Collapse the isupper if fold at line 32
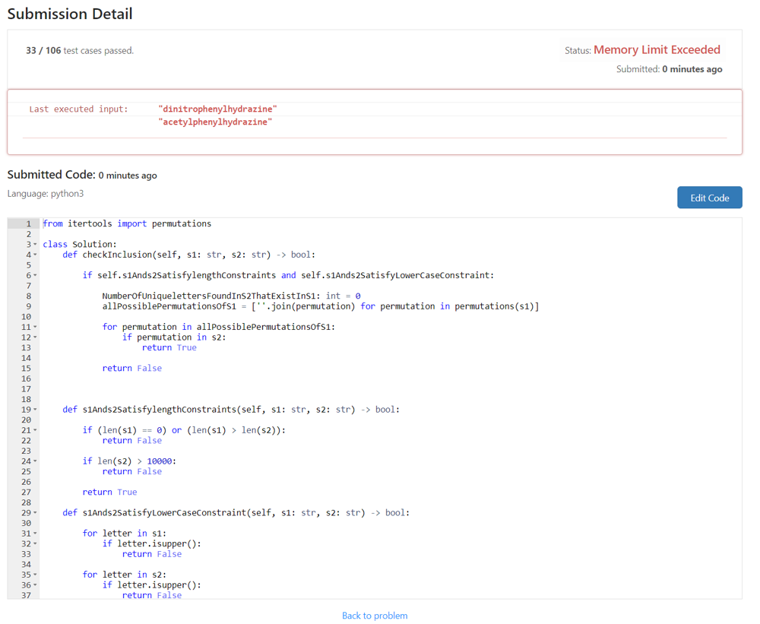This screenshot has height=624, width=760. click(x=35, y=543)
